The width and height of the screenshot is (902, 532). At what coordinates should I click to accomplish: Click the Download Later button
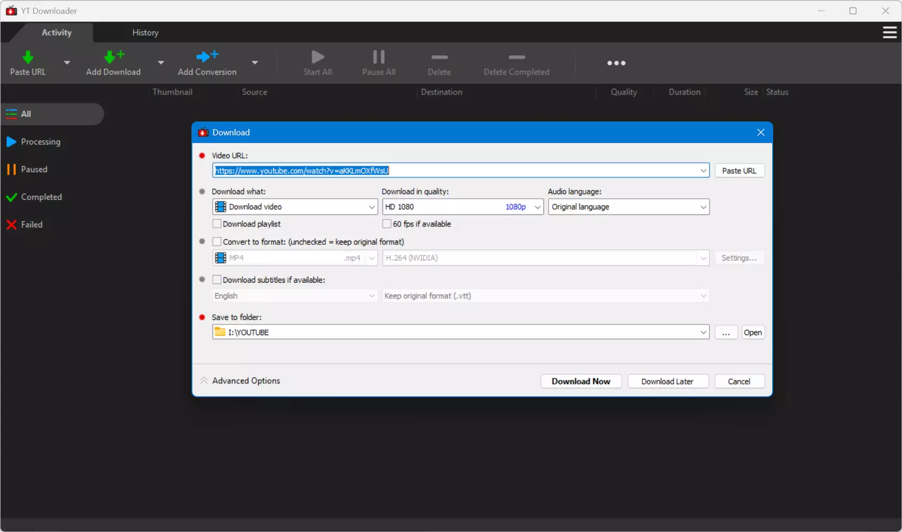pos(668,381)
